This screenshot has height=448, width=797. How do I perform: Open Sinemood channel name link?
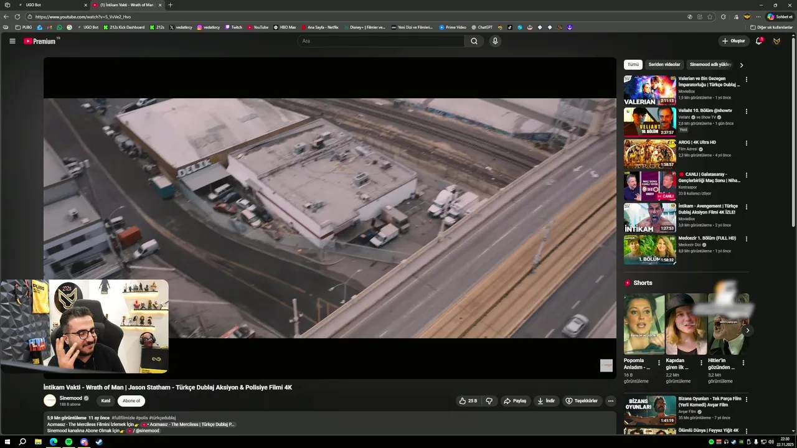pyautogui.click(x=71, y=398)
